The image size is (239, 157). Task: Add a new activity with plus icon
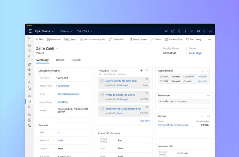click(141, 71)
